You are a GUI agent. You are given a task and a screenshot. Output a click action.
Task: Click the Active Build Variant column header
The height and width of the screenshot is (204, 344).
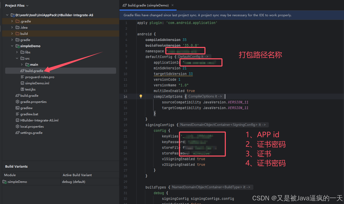(x=90, y=175)
